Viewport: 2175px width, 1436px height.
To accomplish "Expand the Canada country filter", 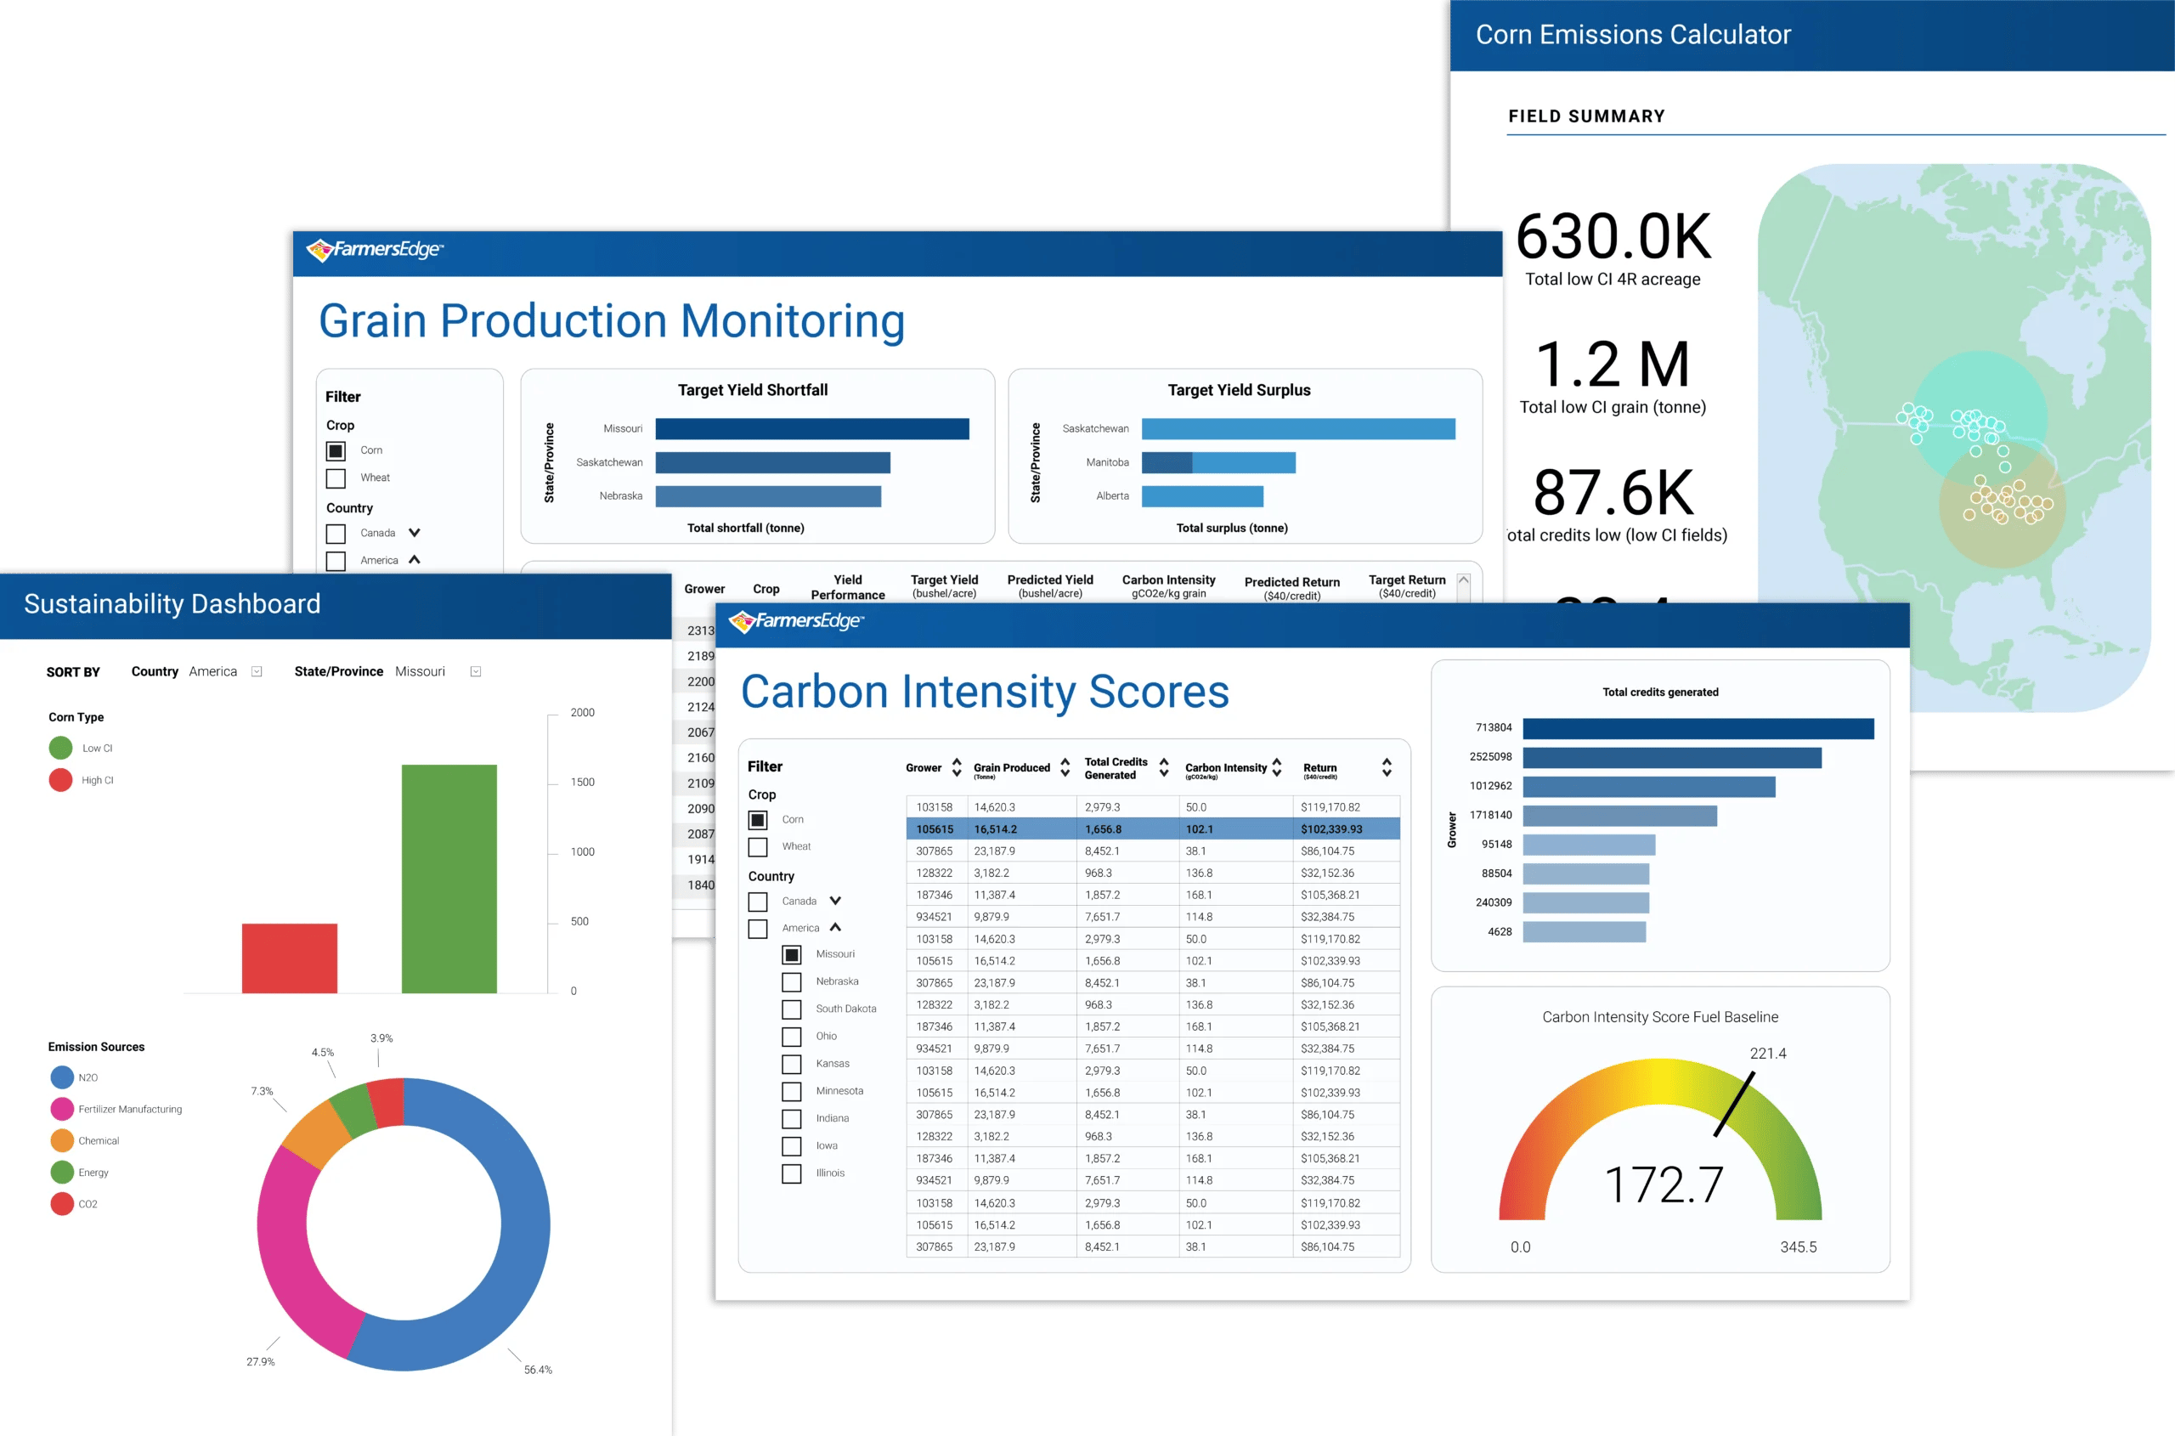I will (x=834, y=900).
